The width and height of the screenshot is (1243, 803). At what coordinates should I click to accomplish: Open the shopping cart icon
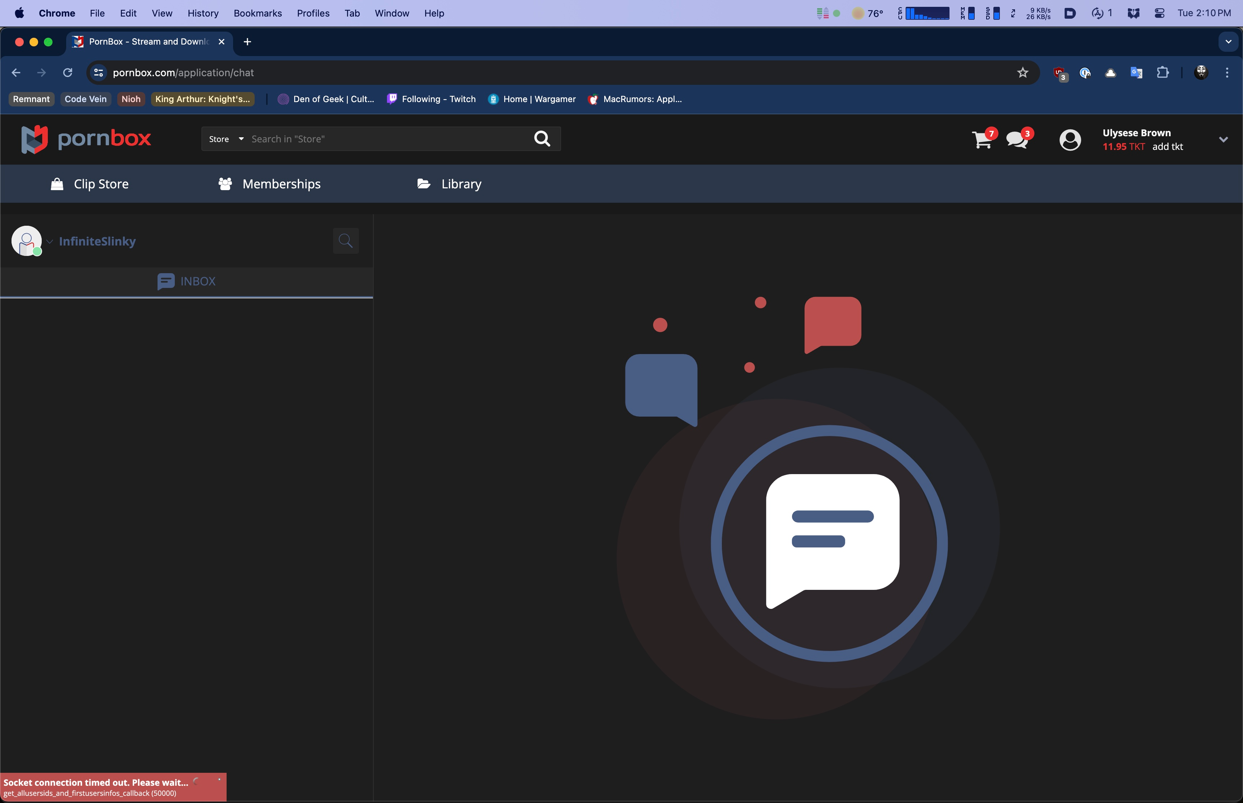tap(982, 139)
